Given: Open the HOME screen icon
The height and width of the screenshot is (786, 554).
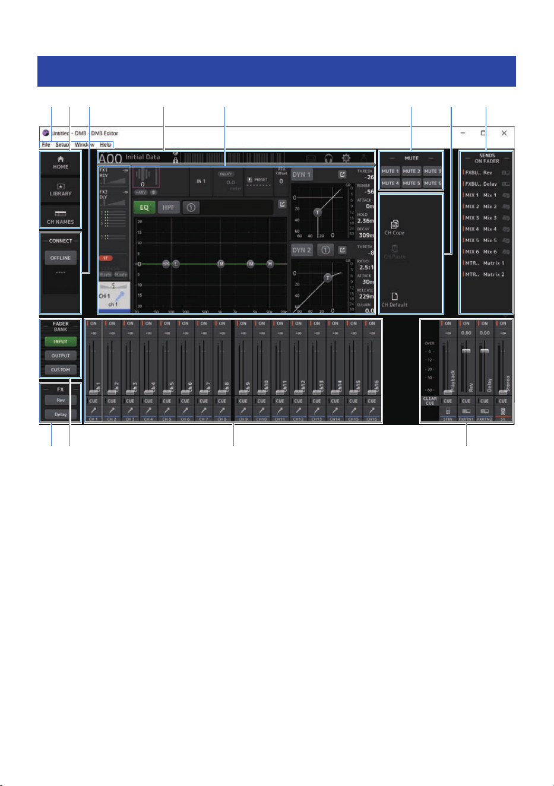Looking at the screenshot, I should click(61, 159).
